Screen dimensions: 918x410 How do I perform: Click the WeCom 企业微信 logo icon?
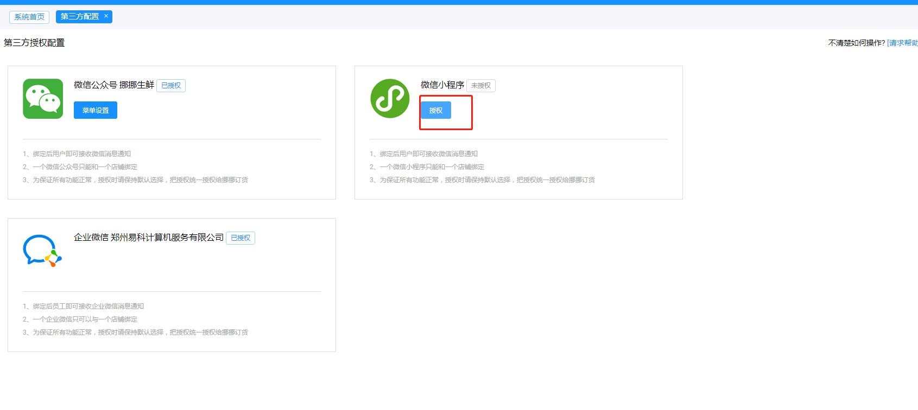(x=42, y=251)
